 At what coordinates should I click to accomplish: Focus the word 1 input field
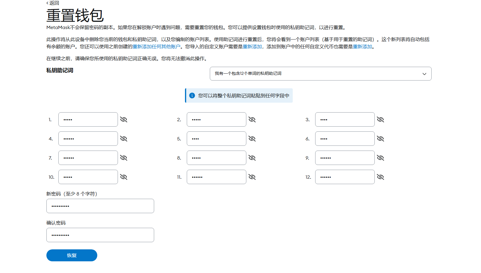(88, 119)
